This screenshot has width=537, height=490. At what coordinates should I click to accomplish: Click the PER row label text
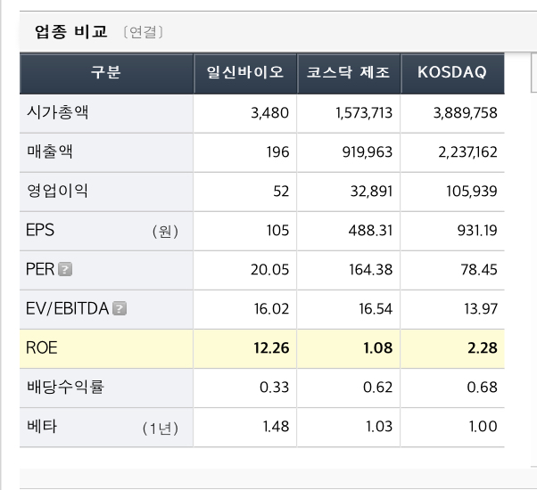40,269
